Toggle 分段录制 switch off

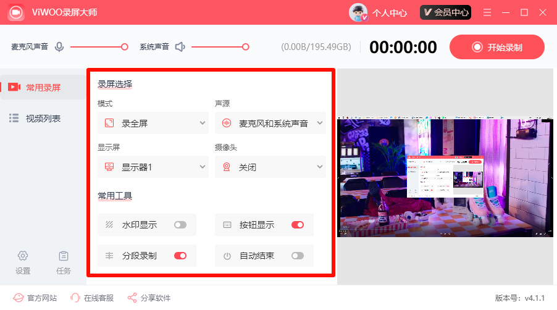pos(180,256)
